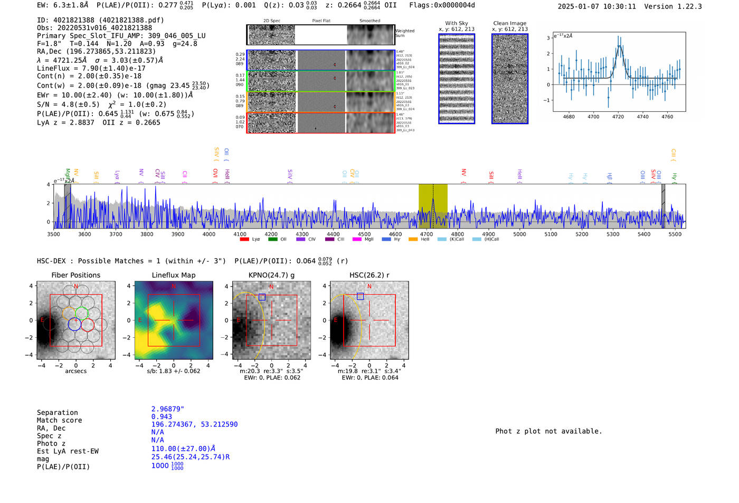Click the blue square marker in HSC image

pos(360,296)
